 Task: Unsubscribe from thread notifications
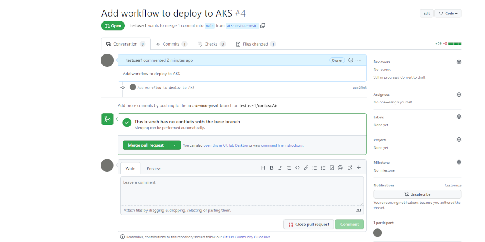point(417,194)
